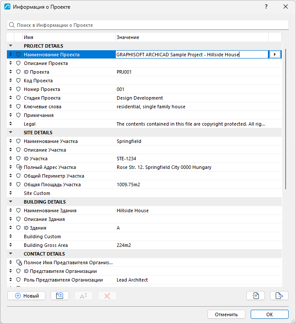Click the project name text field being edited
This screenshot has height=324, width=296.
pos(192,55)
